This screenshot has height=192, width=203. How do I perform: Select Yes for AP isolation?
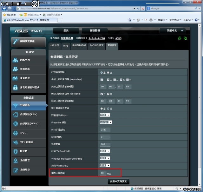click(101, 109)
